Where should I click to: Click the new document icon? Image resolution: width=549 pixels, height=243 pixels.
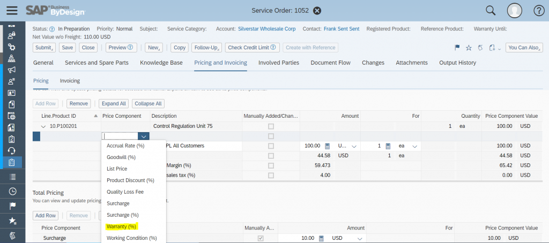(x=492, y=48)
